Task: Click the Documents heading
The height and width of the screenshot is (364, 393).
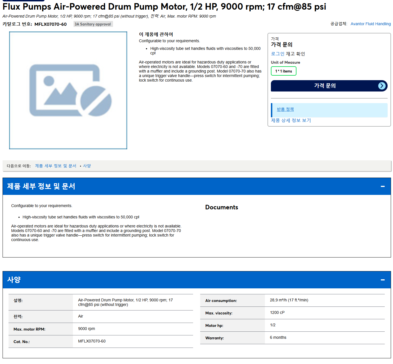Action: tap(221, 207)
